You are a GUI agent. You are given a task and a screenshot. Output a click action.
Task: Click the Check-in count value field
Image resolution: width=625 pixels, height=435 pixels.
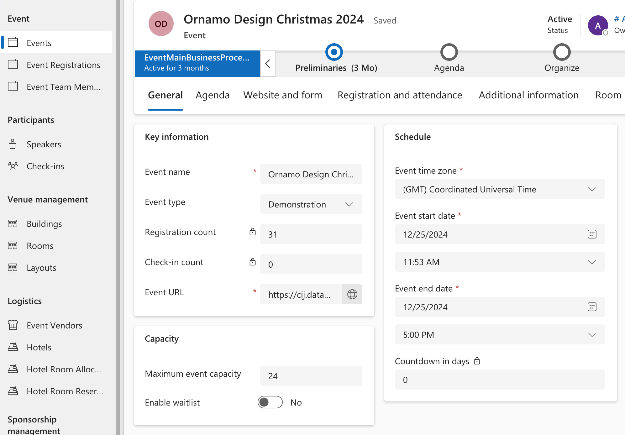[311, 265]
